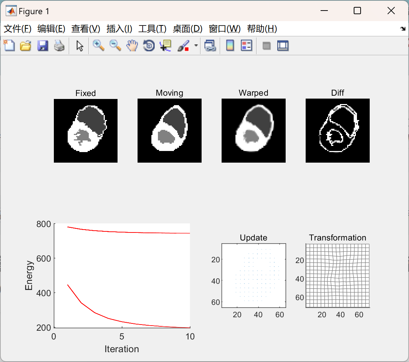The height and width of the screenshot is (362, 409).
Task: Select the Brush data tool
Action: 183,45
